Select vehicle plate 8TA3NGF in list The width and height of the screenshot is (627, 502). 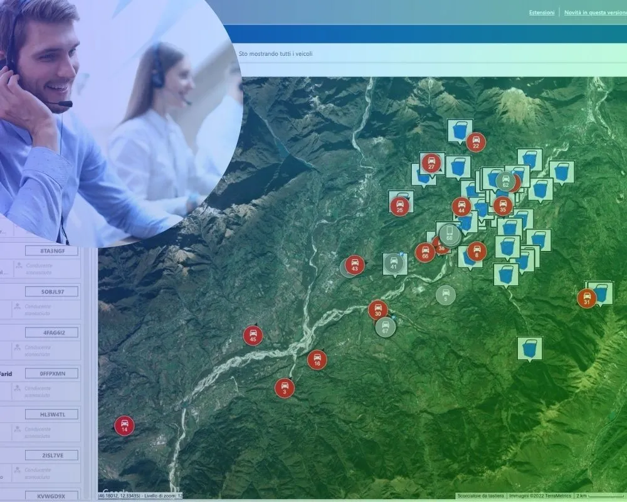[x=51, y=251]
